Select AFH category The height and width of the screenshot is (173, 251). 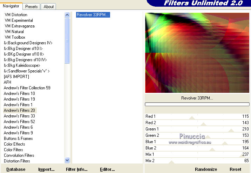pos(7,82)
